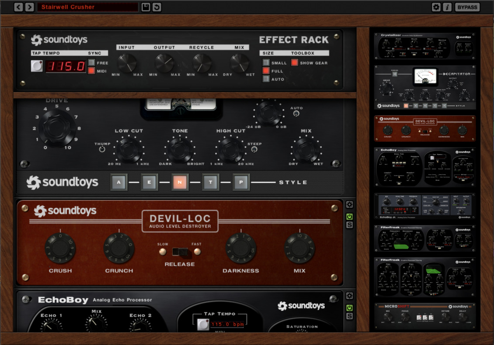Click the EchoBoy ECHO 1 knob

click(50, 325)
